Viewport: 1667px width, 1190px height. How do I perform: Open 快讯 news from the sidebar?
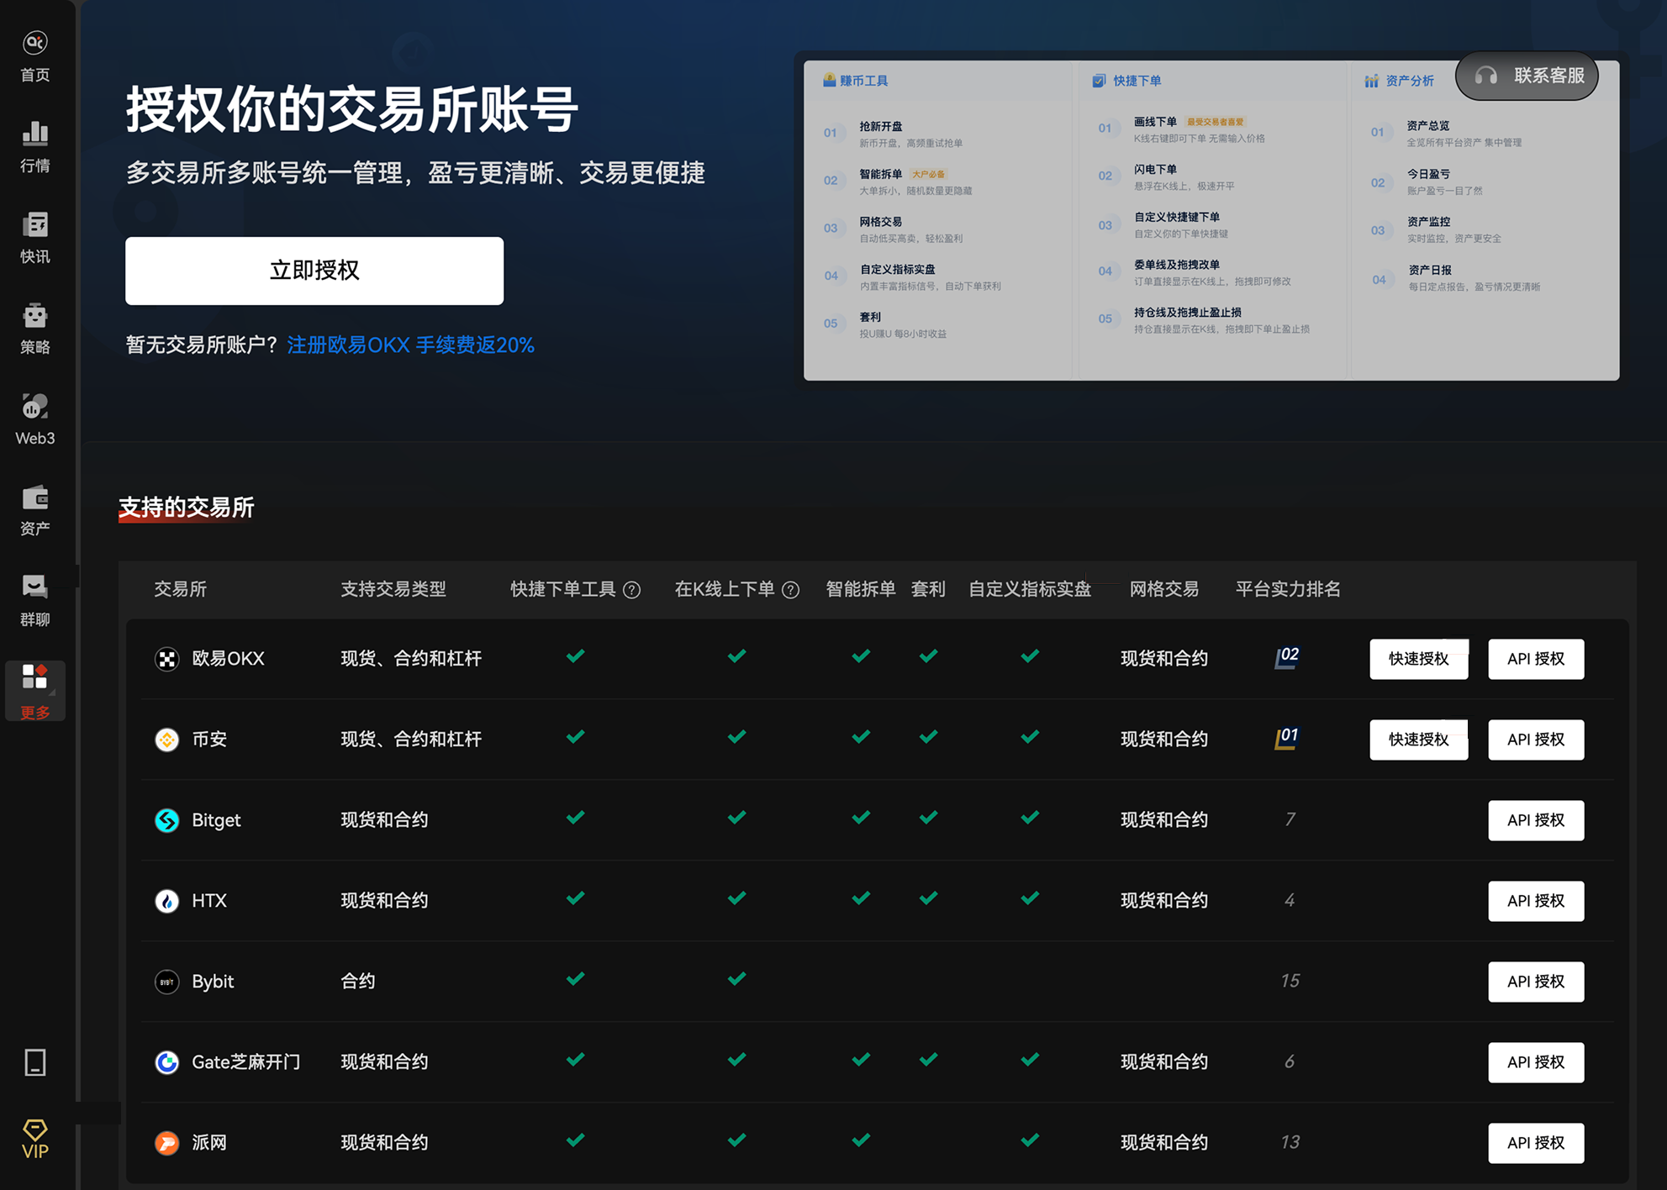tap(34, 235)
